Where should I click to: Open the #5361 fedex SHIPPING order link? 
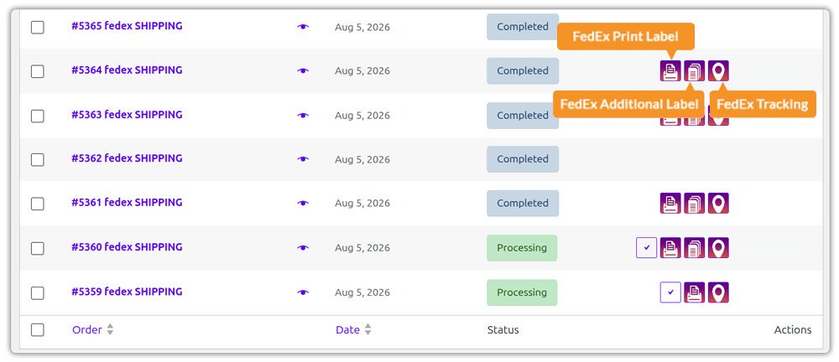click(x=127, y=202)
